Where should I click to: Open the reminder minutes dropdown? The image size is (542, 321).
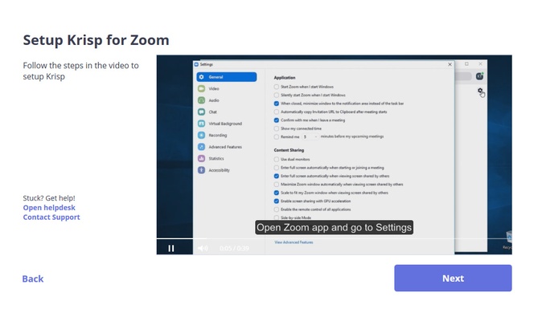[x=310, y=137]
